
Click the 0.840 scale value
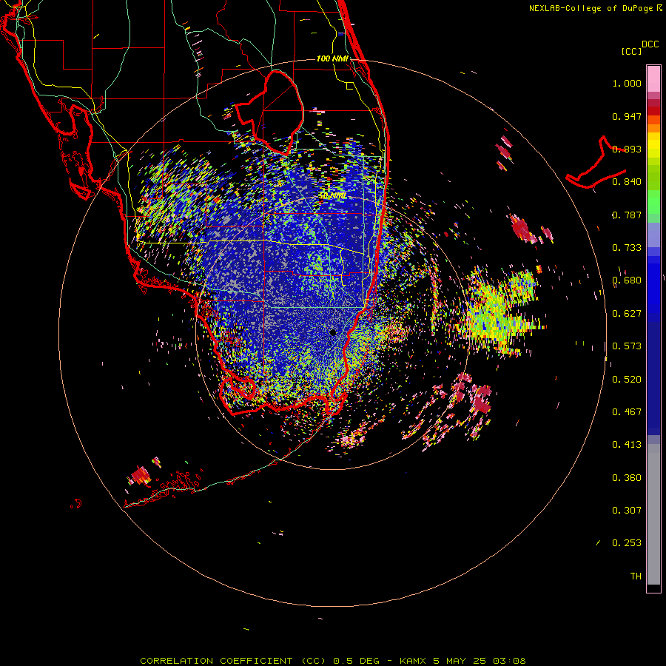[627, 182]
